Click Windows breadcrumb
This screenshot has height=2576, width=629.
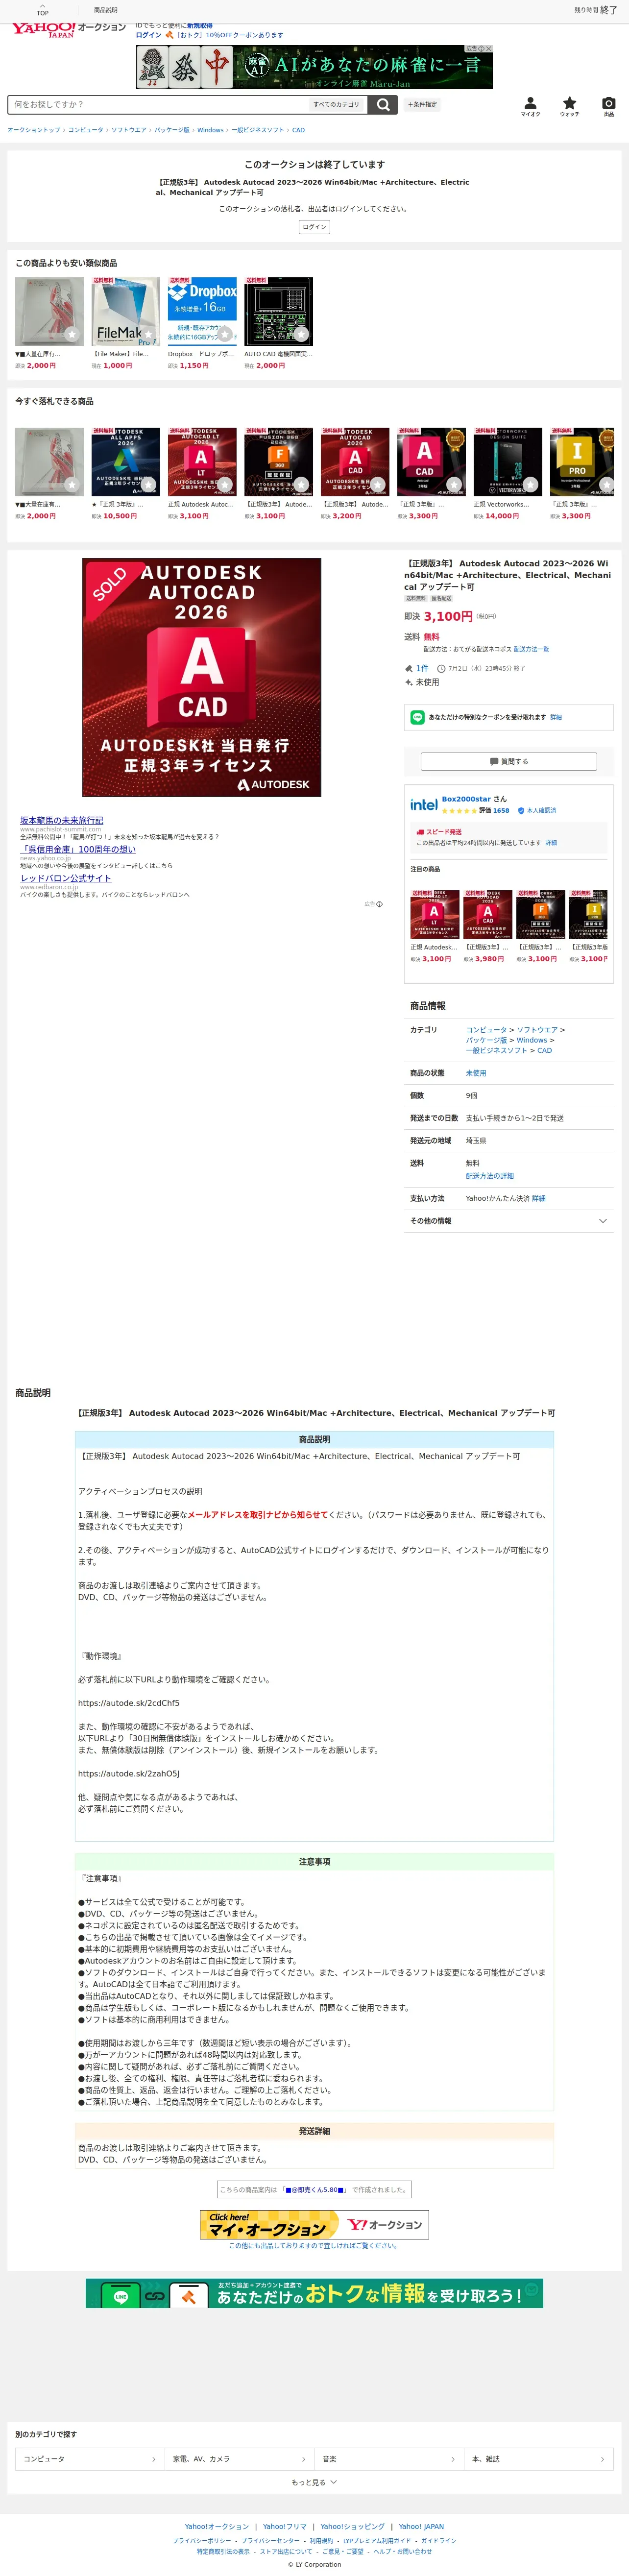click(x=210, y=130)
